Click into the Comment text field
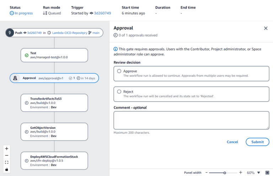Image resolution: width=273 pixels, height=176 pixels. point(191,120)
